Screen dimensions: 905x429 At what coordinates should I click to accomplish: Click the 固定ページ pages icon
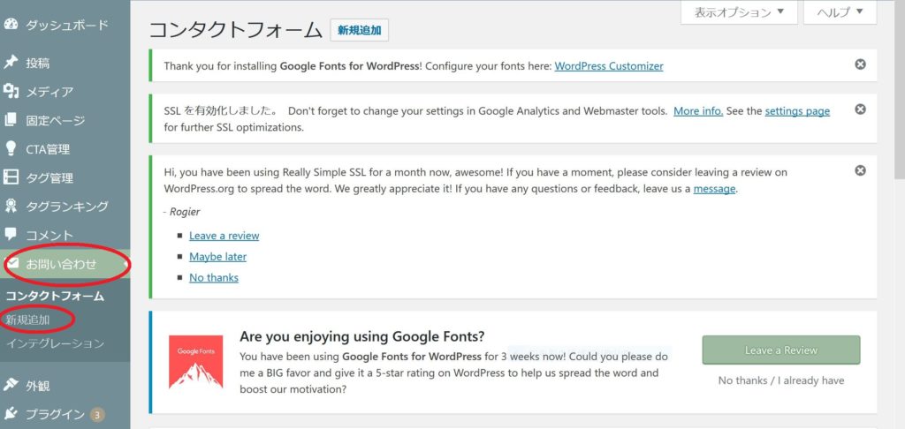tap(11, 121)
